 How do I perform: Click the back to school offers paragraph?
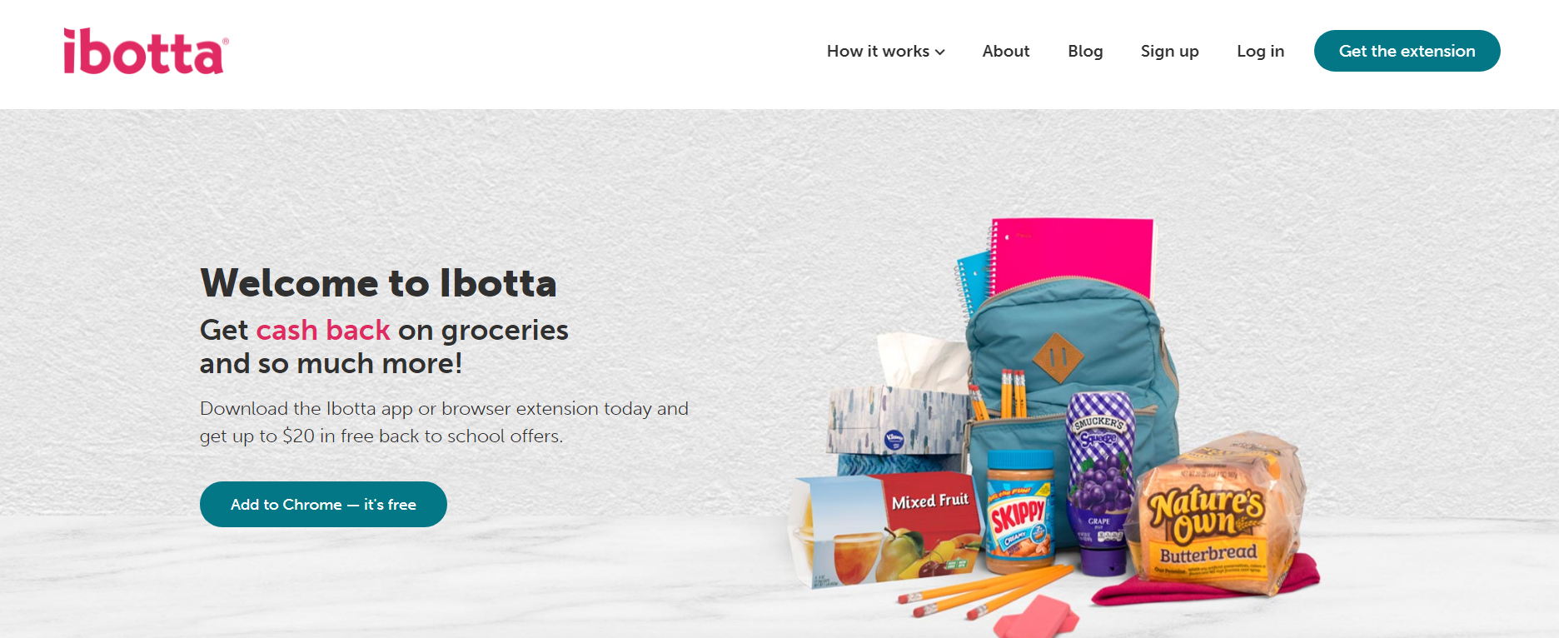[x=444, y=422]
